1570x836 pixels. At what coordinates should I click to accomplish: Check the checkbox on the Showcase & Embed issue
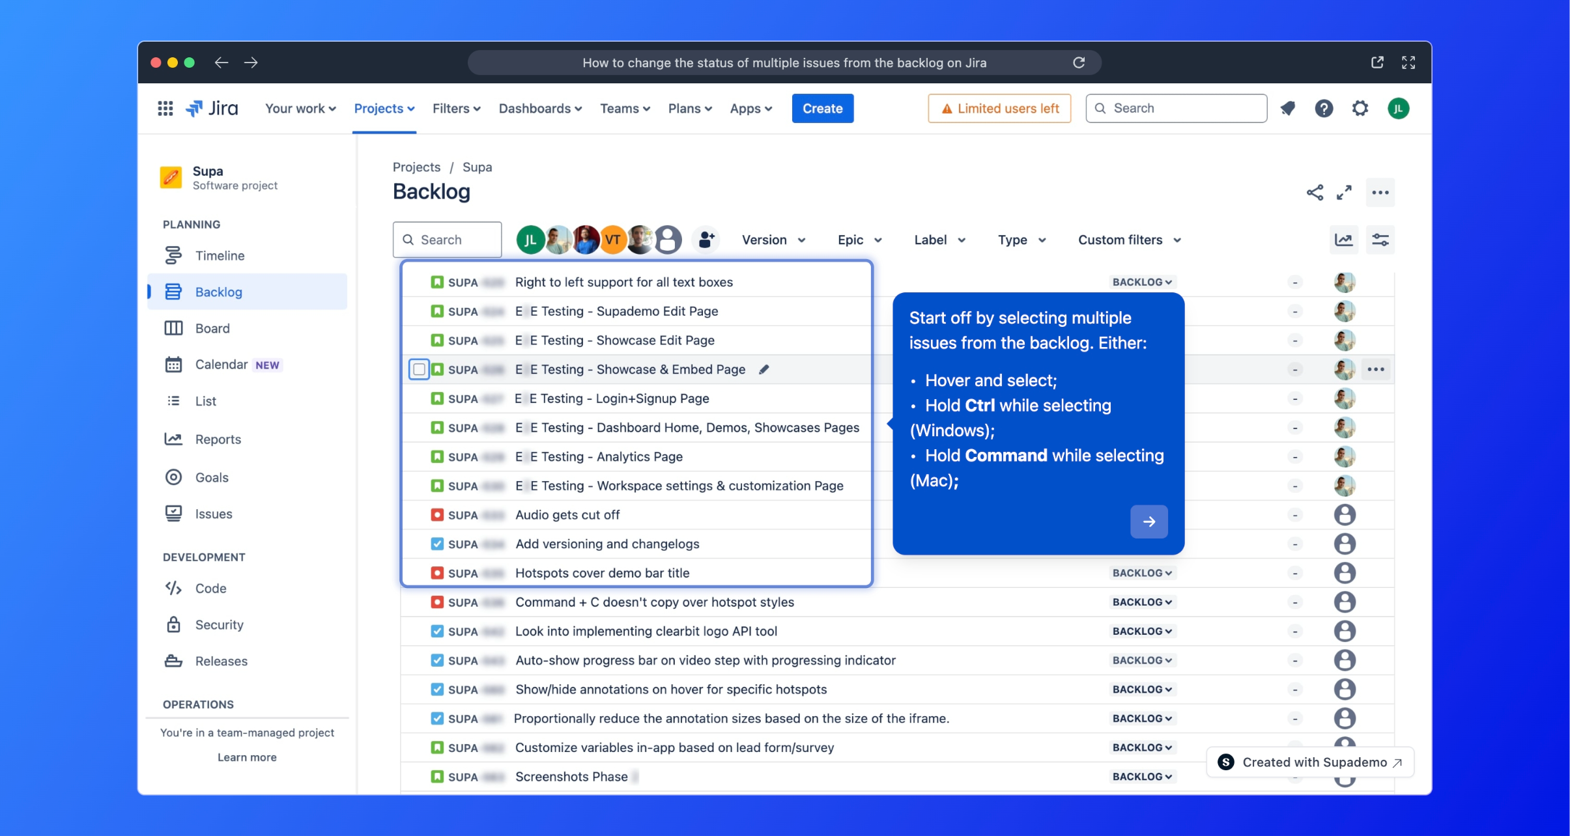tap(419, 369)
